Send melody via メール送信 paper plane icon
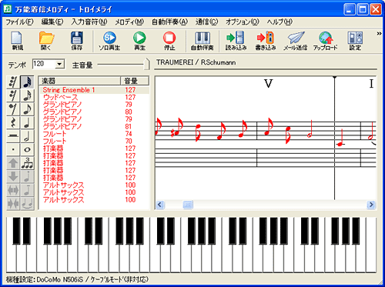385x287 pixels. [x=296, y=41]
